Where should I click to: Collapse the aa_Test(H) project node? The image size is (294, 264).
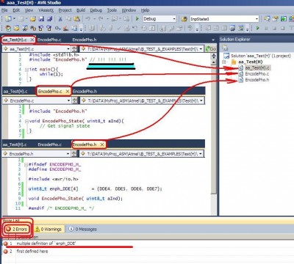[224, 62]
